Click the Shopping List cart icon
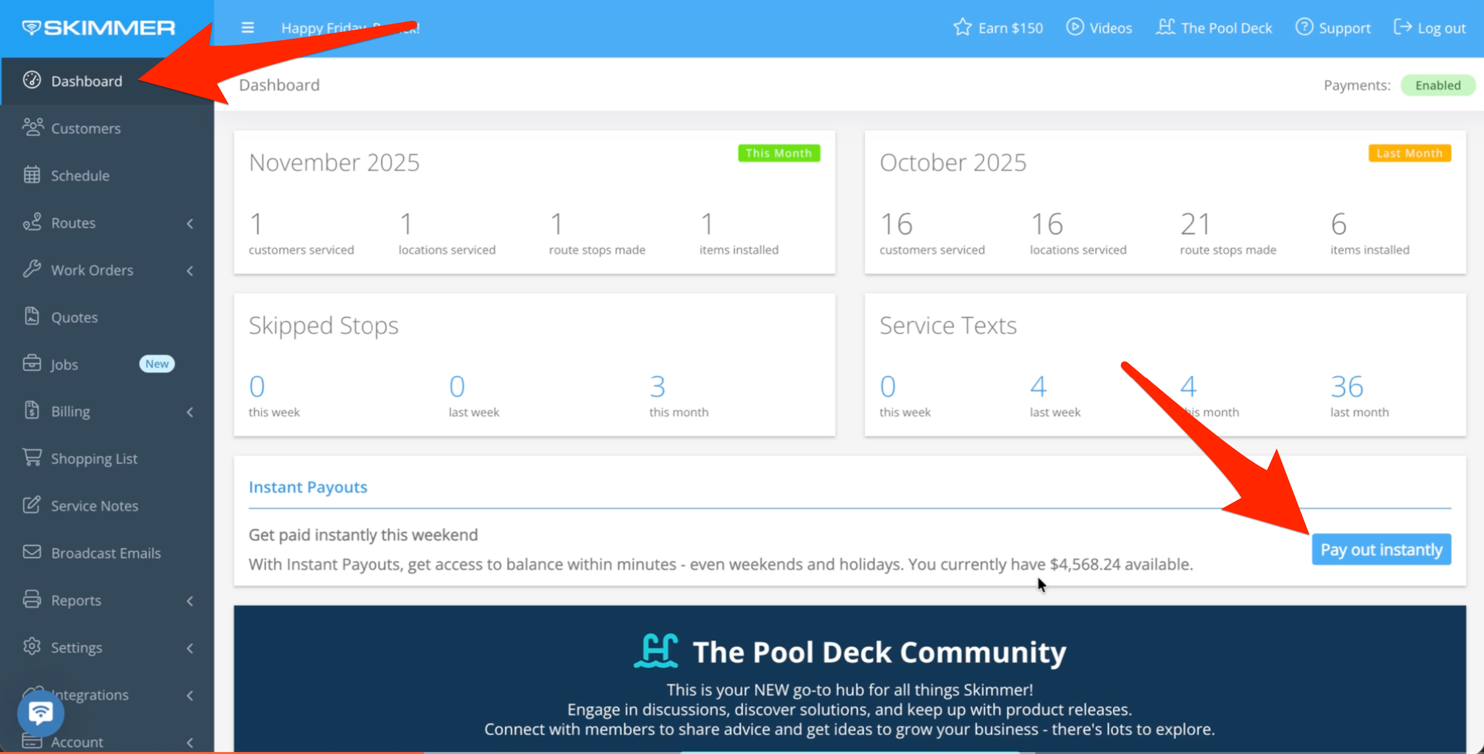The height and width of the screenshot is (754, 1484). 32,458
